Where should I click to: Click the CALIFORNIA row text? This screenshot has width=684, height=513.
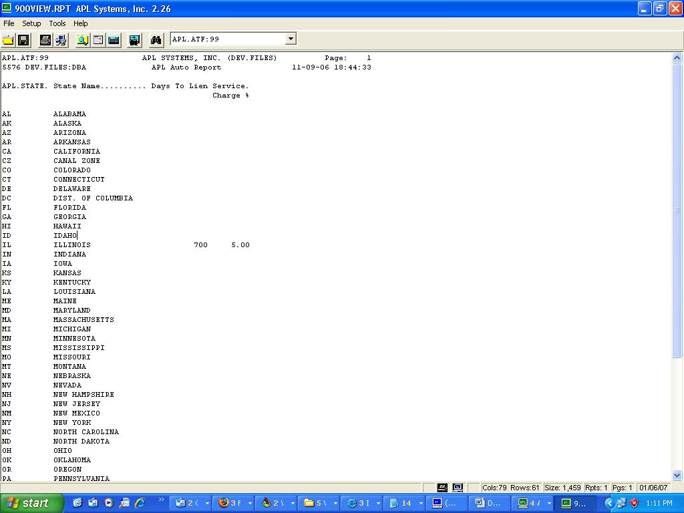click(77, 152)
